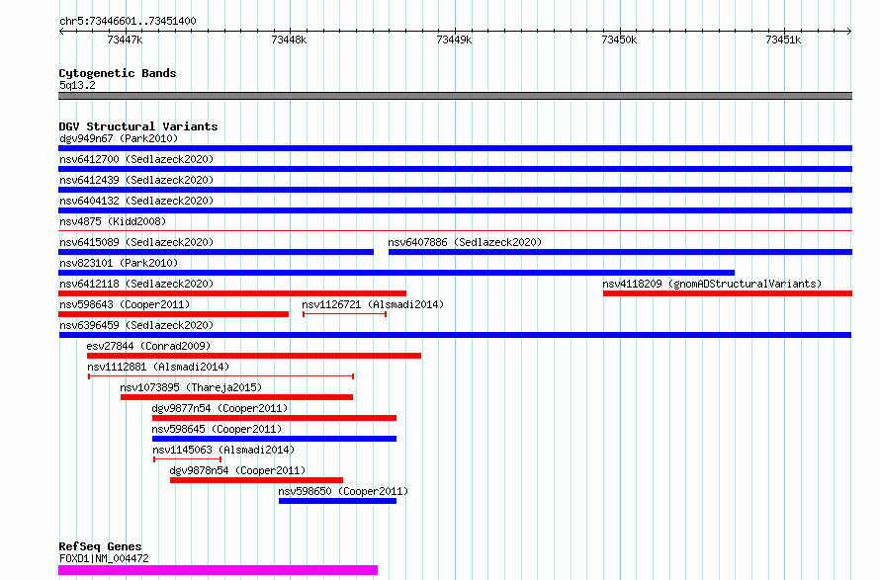Click the blue nsv823101 variant bar
Viewport: 880px width, 580px height.
396,273
